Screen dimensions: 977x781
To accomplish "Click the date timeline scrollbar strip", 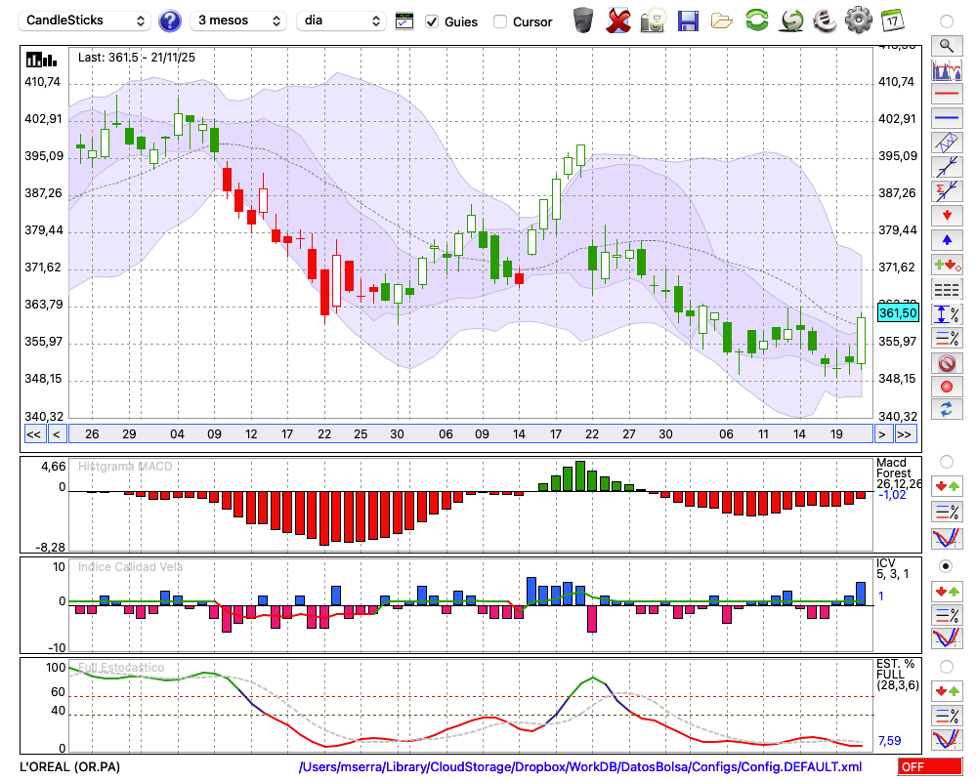I will pos(469,434).
